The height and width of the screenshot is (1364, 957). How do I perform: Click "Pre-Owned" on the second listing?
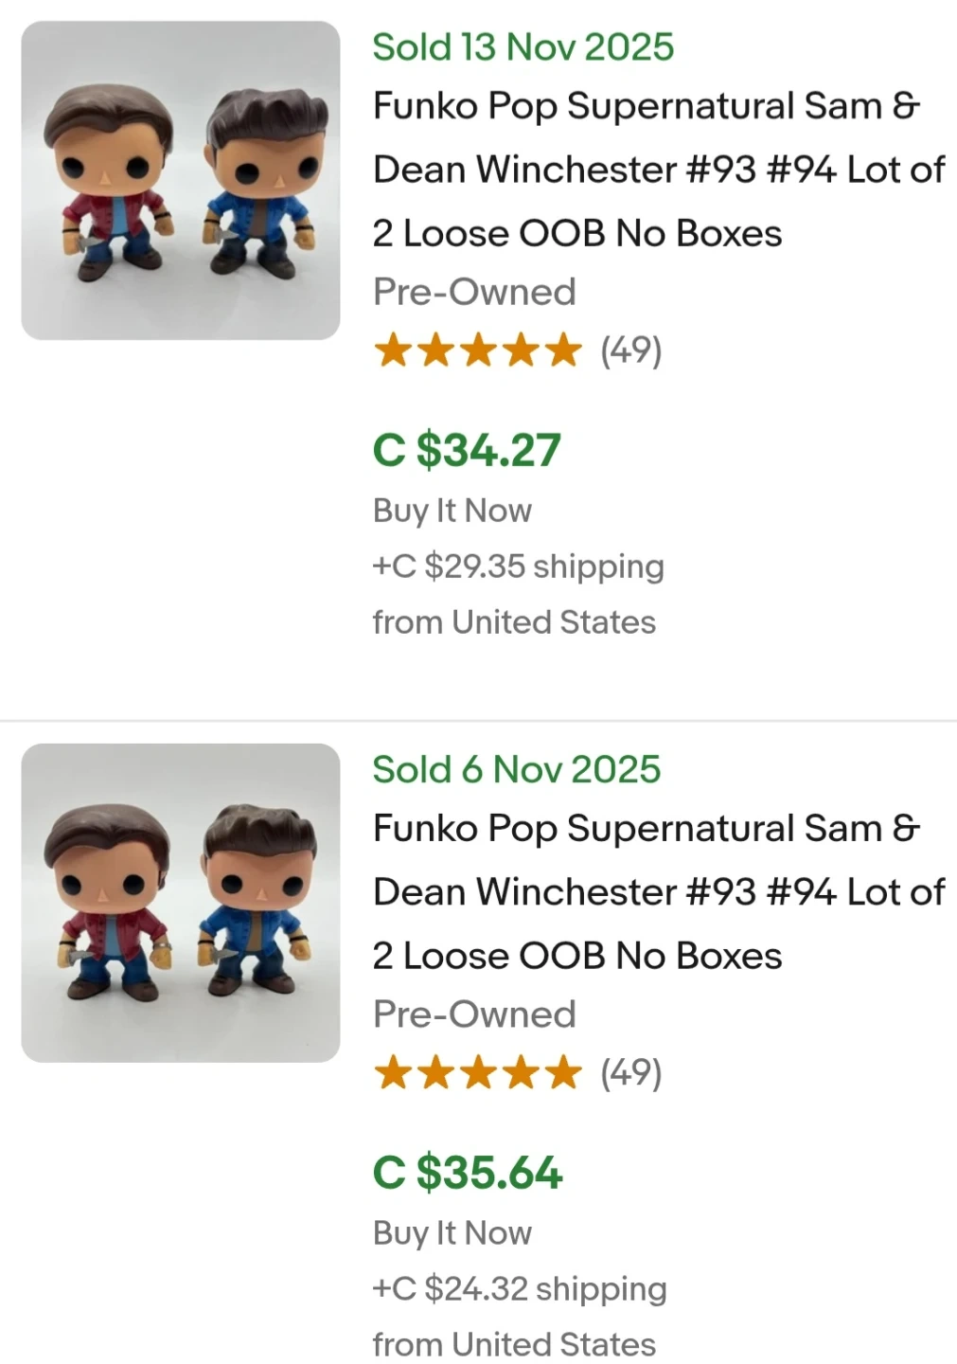(x=474, y=1014)
